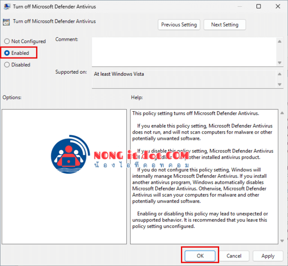Screen dimensions: 288x266
Task: Click the 'Comment:' label
Action: point(67,39)
